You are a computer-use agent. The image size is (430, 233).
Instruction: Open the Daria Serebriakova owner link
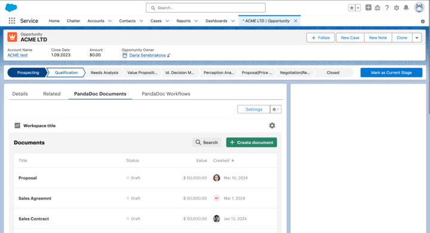pyautogui.click(x=148, y=55)
